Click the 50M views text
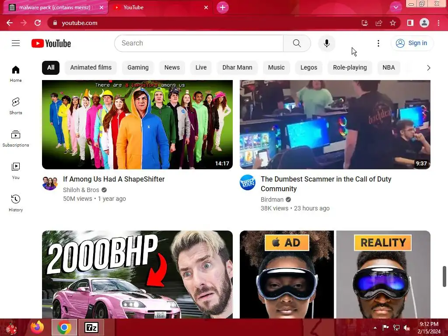 tap(77, 199)
